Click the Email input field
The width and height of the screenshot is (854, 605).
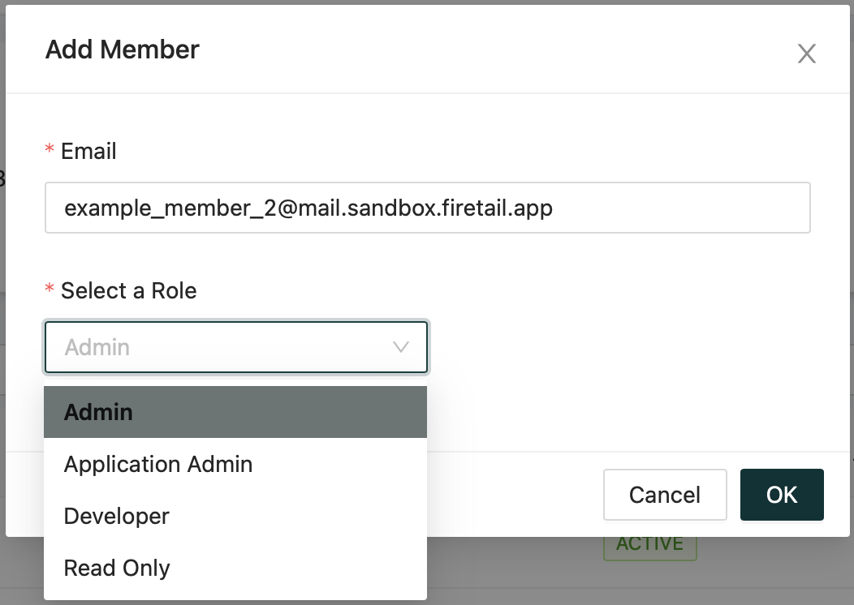coord(427,208)
